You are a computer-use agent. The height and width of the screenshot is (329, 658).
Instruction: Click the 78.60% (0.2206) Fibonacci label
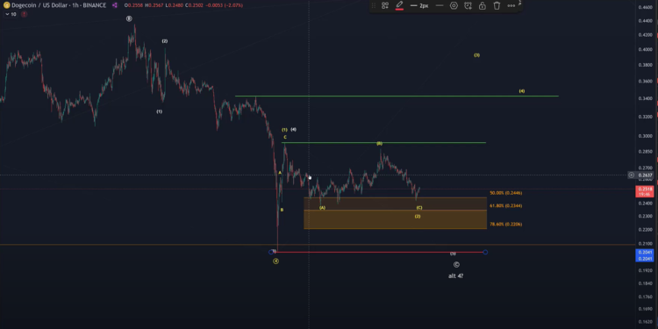[505, 224]
